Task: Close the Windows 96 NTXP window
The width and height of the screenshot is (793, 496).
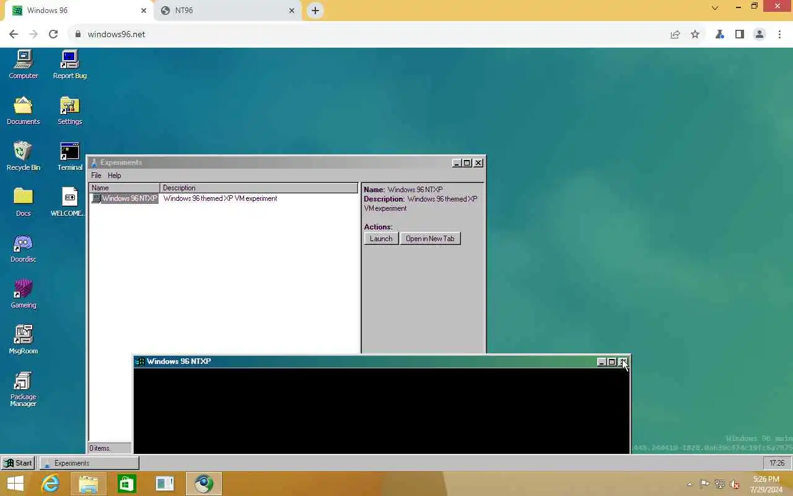Action: coord(623,362)
